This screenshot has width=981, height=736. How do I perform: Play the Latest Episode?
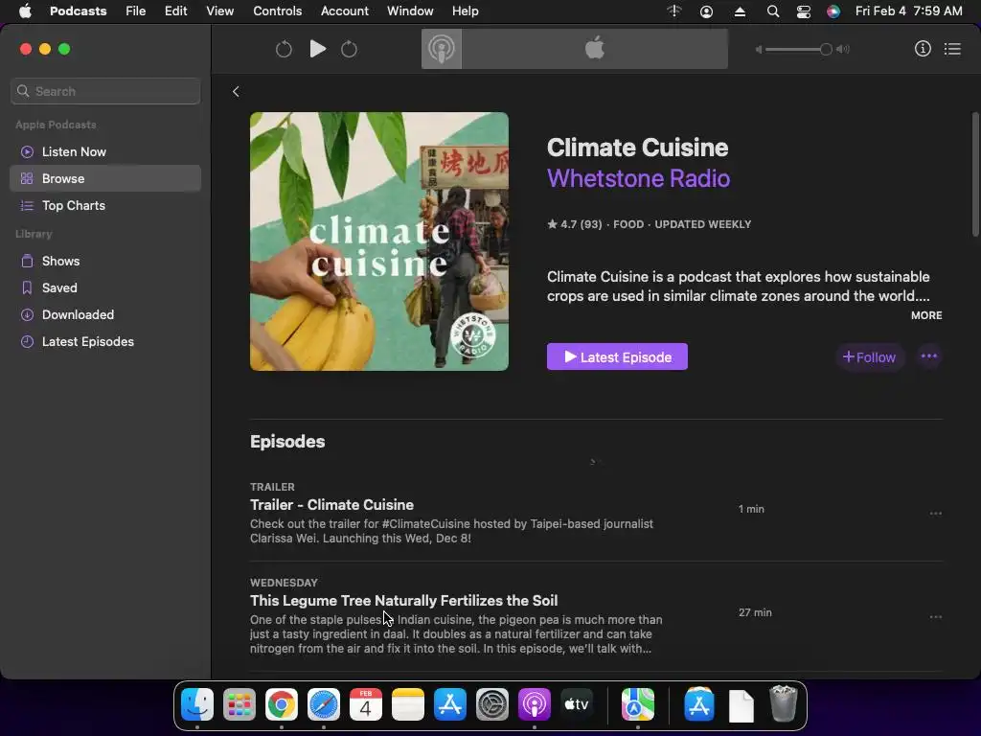(617, 356)
